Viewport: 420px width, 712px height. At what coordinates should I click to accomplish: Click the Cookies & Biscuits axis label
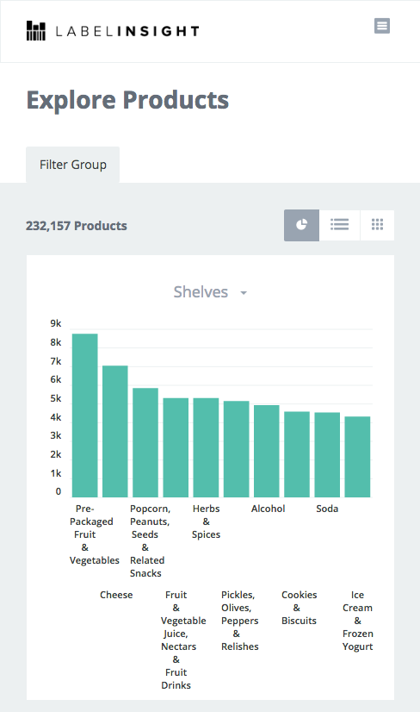[299, 608]
